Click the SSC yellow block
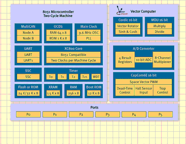 28,77
